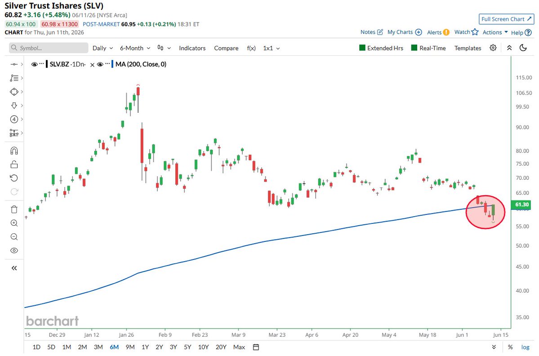Open the 1x1 grid layout dropdown
The width and height of the screenshot is (539, 356).
(271, 48)
